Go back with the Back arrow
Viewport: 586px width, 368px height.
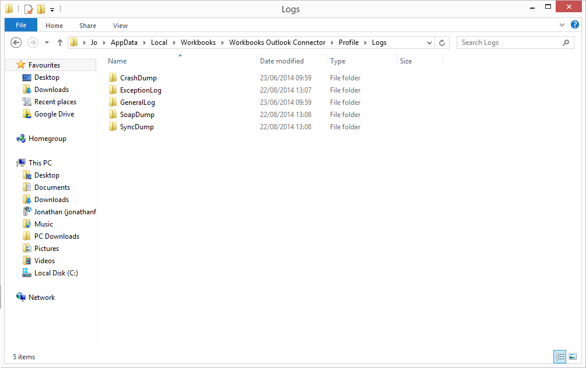(16, 43)
